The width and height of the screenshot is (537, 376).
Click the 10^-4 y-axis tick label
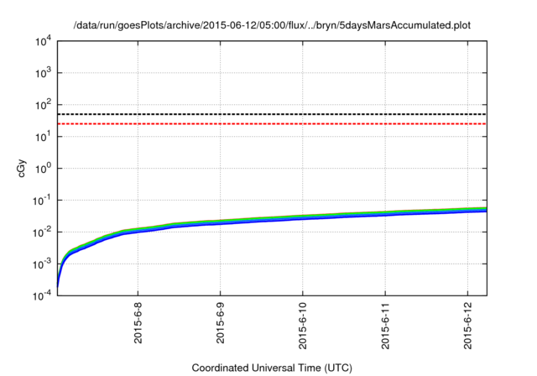42,295
